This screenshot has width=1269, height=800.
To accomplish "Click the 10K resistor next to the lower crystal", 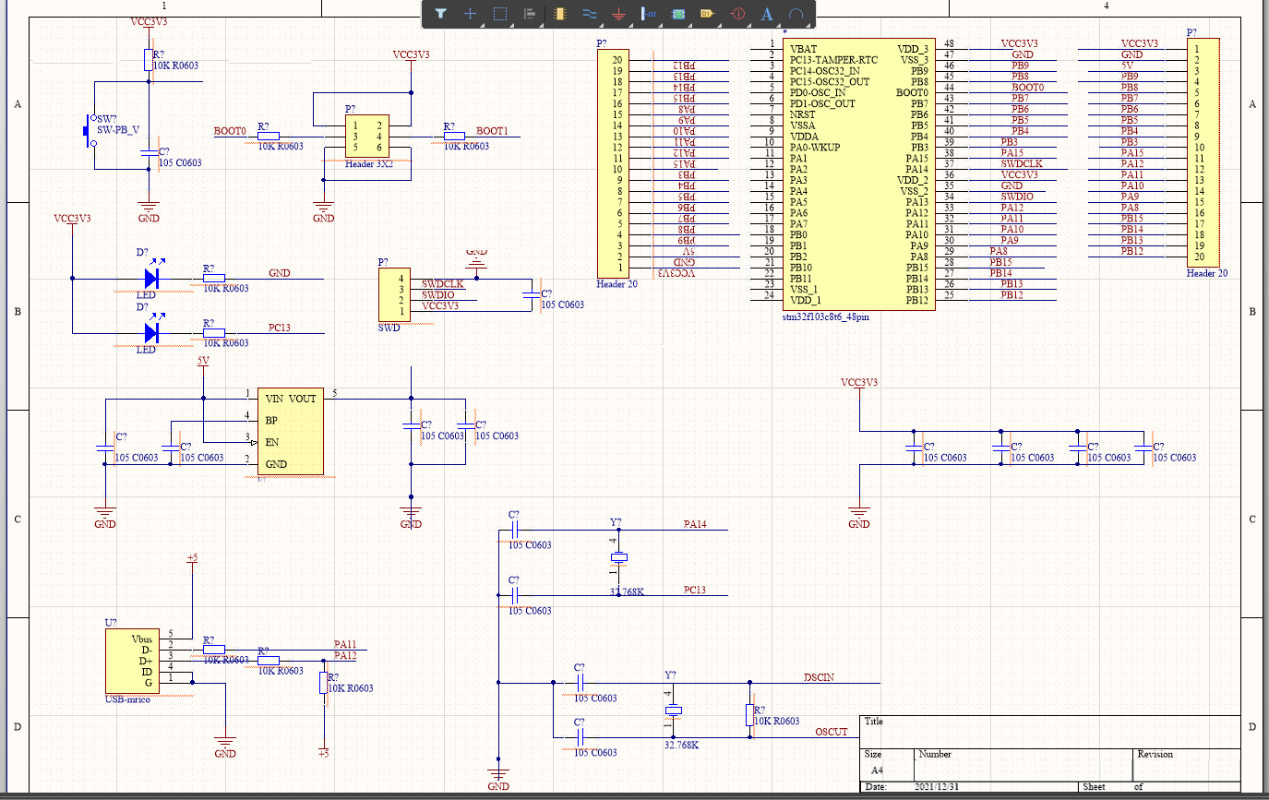I will 748,714.
